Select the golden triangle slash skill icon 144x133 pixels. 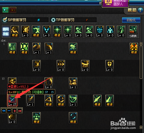pyautogui.click(x=49, y=99)
